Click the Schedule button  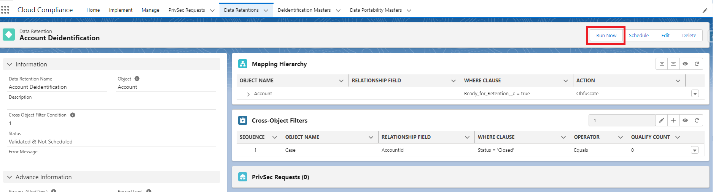[x=639, y=35]
